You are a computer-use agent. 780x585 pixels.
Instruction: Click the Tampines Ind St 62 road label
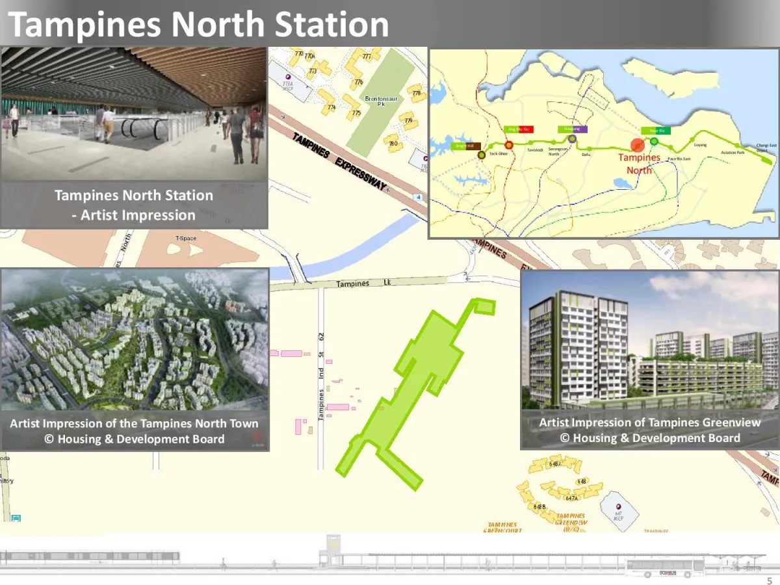(x=321, y=376)
